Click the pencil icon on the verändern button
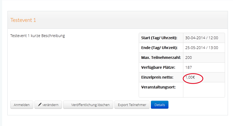 click(x=40, y=105)
